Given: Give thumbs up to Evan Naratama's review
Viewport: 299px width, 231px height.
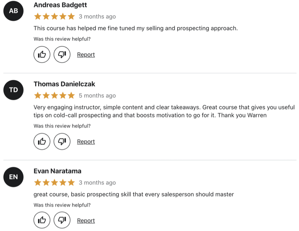Looking at the screenshot, I should (x=42, y=220).
